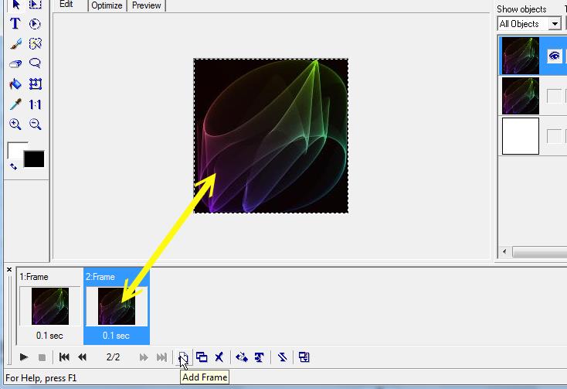567x389 pixels.
Task: Hide the first object using eye icon
Action: tap(554, 56)
